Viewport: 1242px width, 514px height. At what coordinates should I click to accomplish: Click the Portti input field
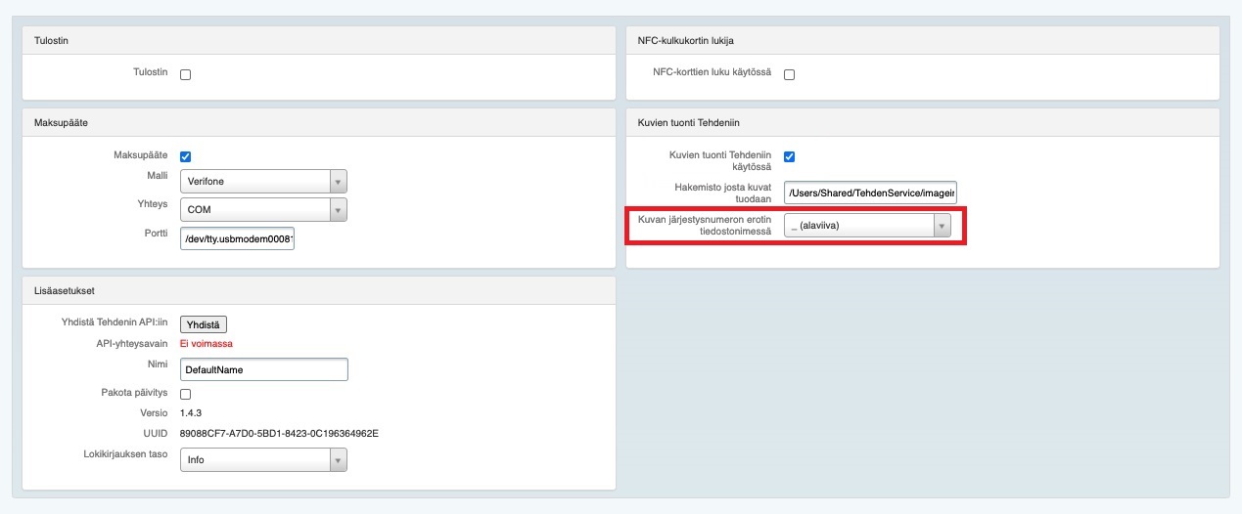(237, 237)
